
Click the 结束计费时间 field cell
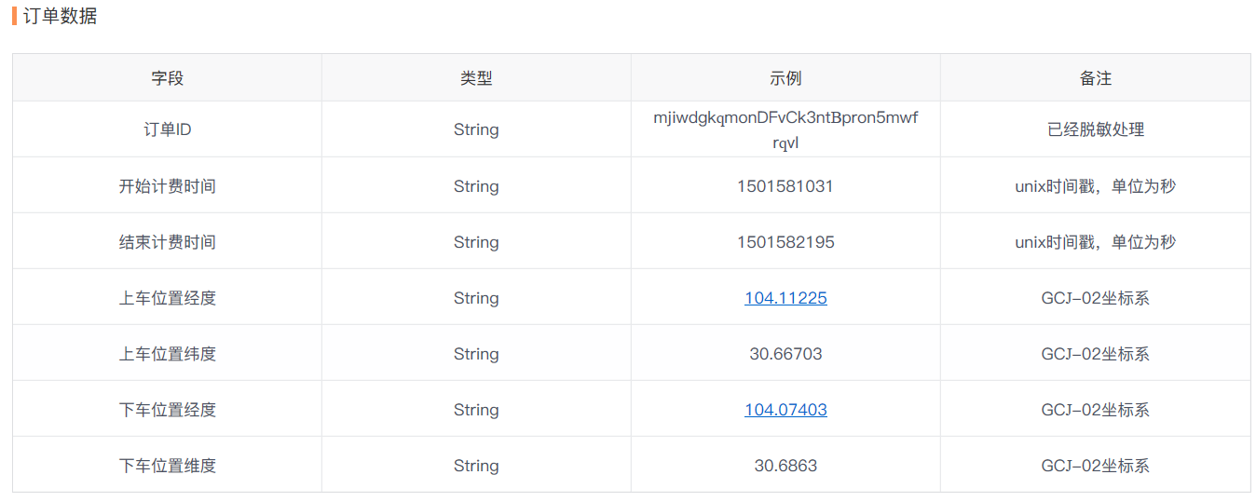tap(168, 242)
